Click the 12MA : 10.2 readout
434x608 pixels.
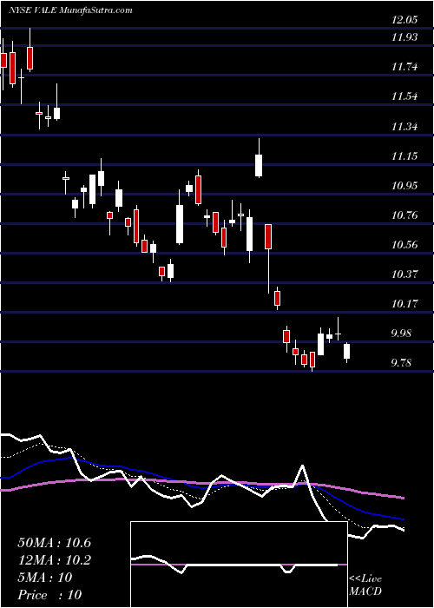click(x=55, y=560)
